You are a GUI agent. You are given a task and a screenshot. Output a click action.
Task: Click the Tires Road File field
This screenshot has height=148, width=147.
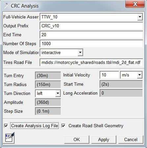(x=91, y=62)
